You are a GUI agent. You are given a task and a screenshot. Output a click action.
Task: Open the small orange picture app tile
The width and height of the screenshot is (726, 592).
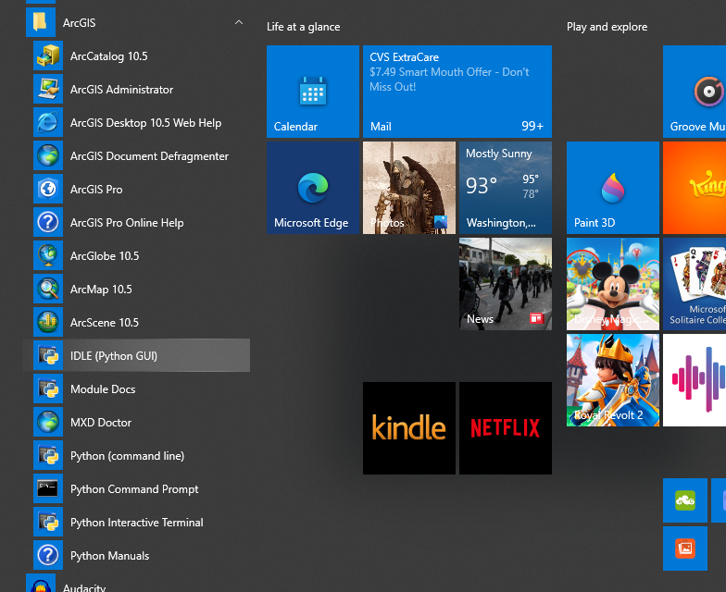[x=685, y=549]
